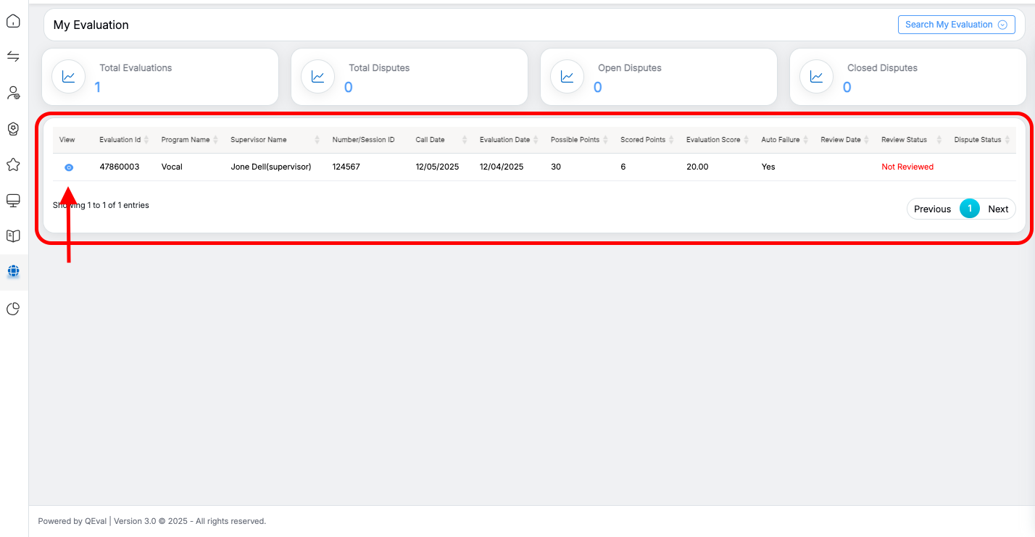Click the Total Evaluations chart icon
The height and width of the screenshot is (537, 1035).
[x=69, y=77]
